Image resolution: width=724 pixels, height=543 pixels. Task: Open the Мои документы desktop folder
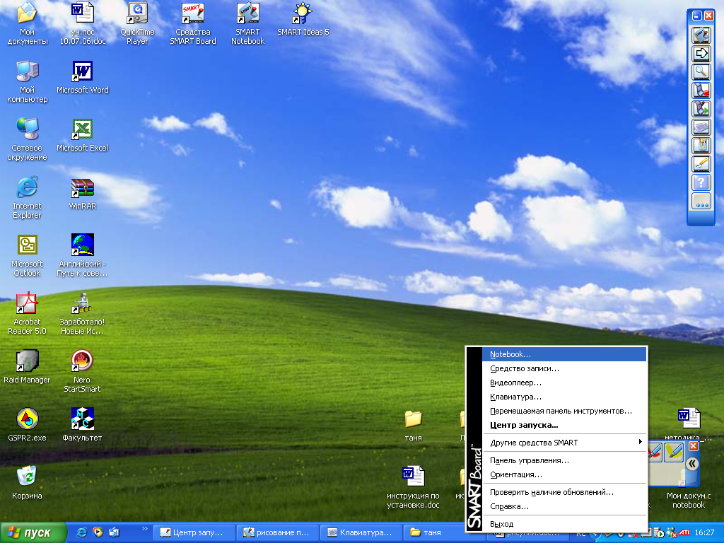point(28,24)
